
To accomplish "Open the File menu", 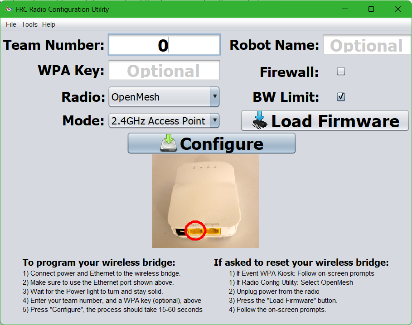I will coord(10,24).
